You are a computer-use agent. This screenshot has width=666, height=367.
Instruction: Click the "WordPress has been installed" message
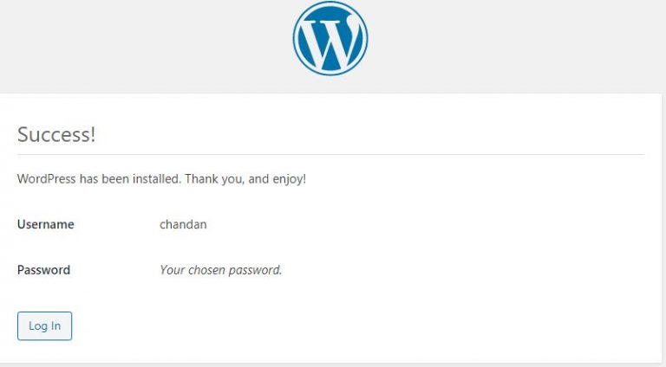pos(161,179)
